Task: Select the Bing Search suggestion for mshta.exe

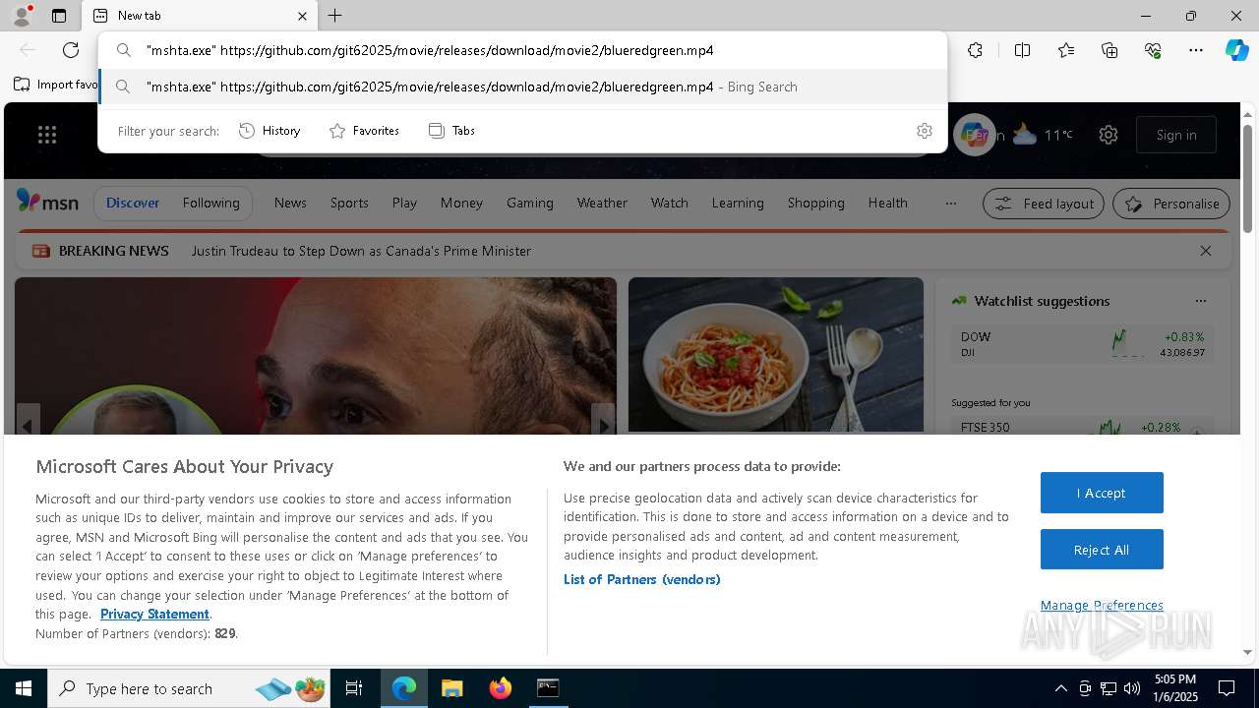Action: 522,87
